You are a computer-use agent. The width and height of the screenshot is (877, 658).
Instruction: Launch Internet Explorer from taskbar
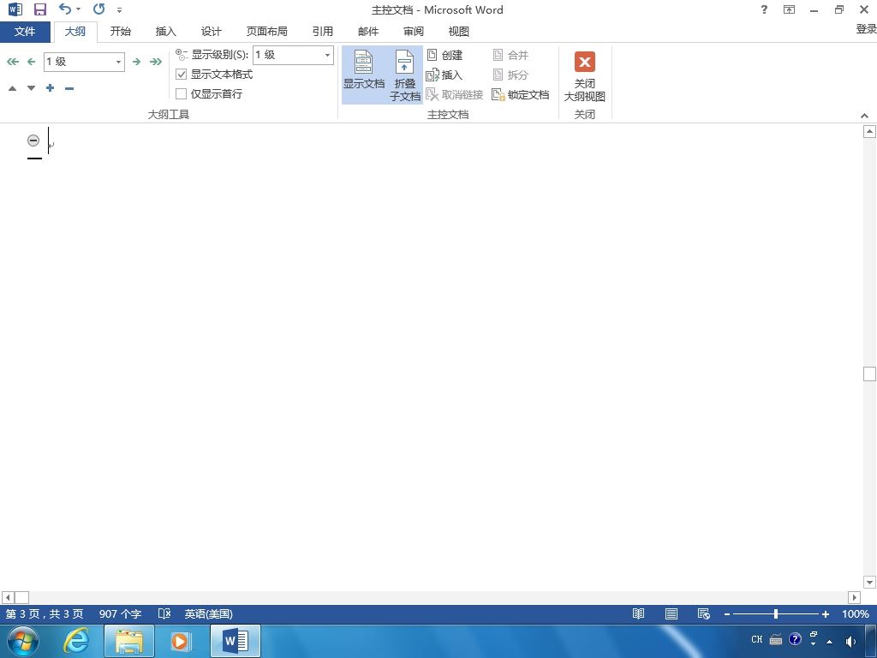click(x=75, y=641)
